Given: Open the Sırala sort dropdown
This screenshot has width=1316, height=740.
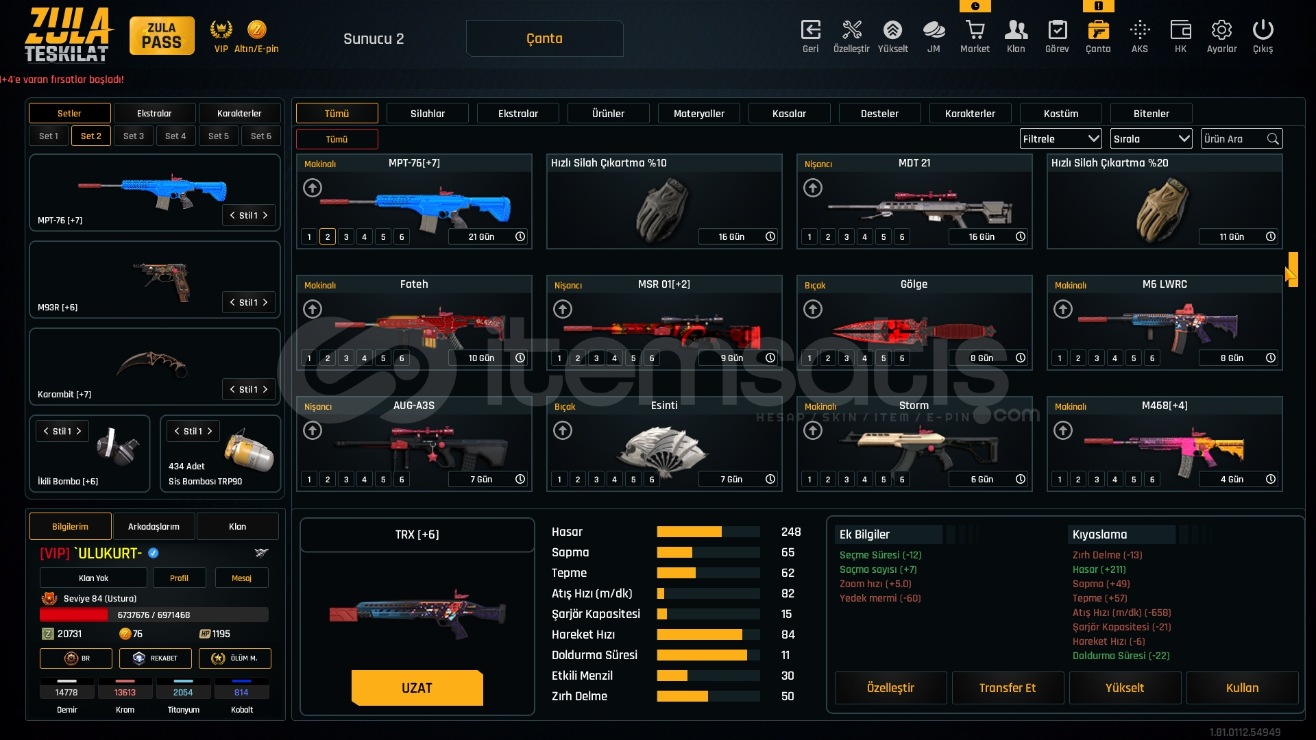Looking at the screenshot, I should [1151, 138].
